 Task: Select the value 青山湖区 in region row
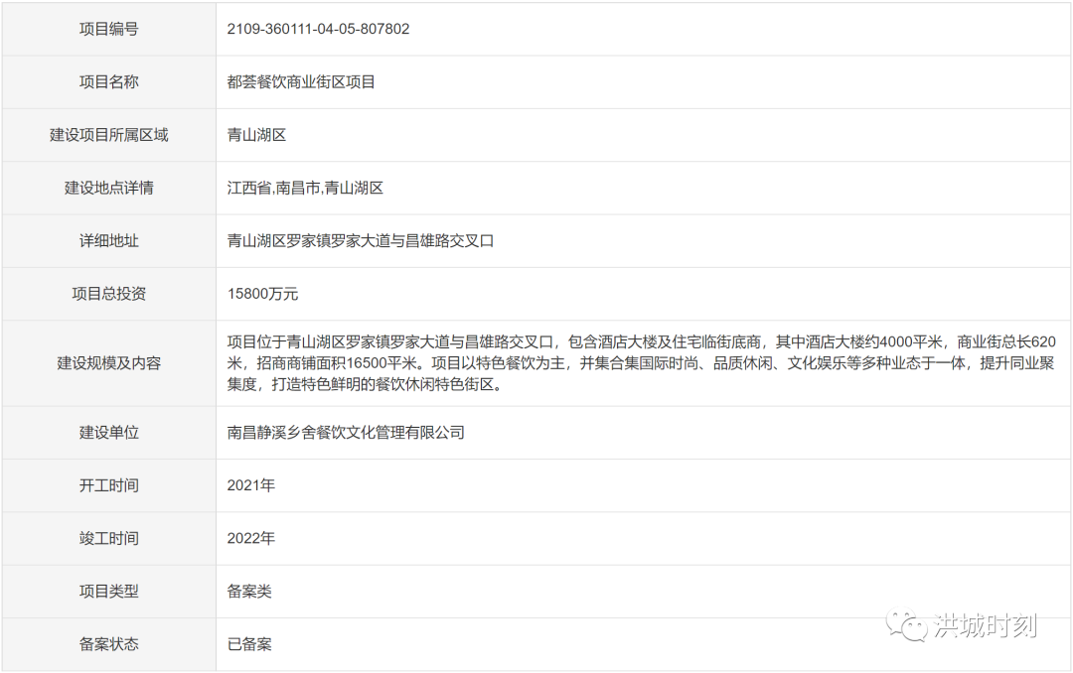[x=256, y=135]
